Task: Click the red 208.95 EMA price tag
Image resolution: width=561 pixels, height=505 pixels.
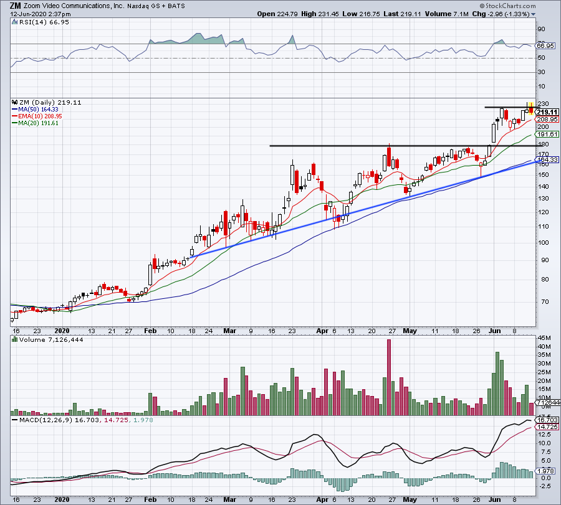Action: pyautogui.click(x=546, y=119)
